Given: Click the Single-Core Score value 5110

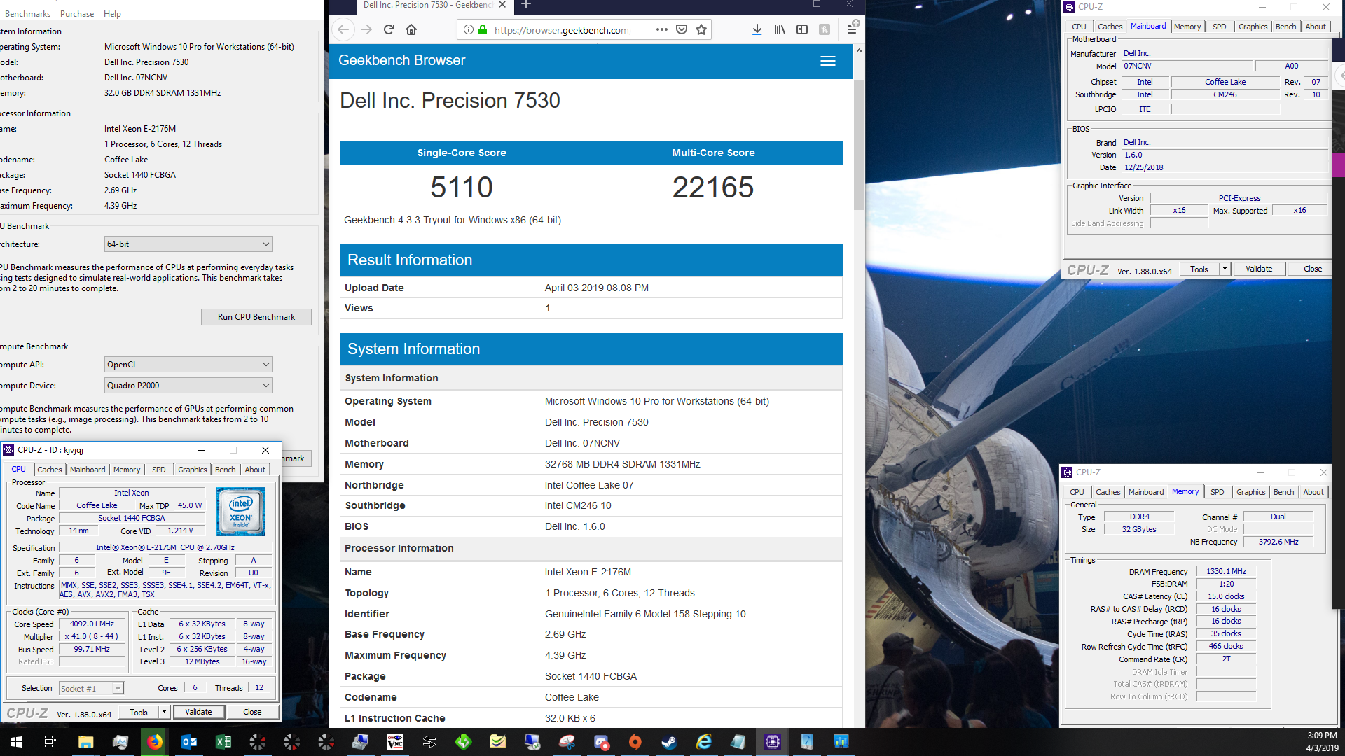Looking at the screenshot, I should pos(462,188).
